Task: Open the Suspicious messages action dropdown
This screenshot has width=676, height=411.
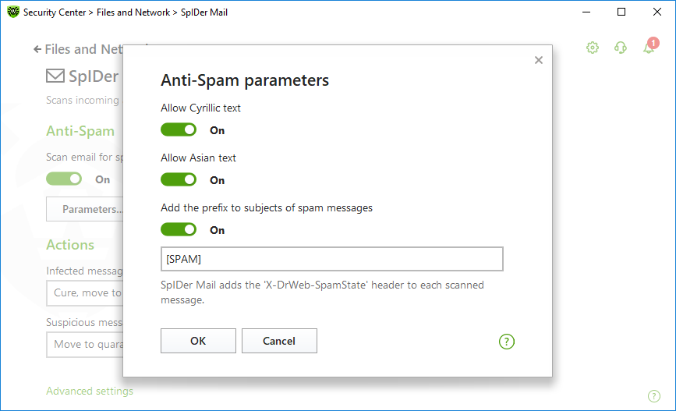Action: [84, 345]
